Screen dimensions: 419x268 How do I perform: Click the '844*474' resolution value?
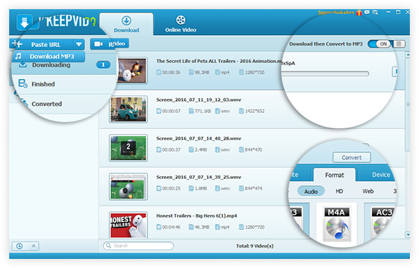[x=254, y=188]
